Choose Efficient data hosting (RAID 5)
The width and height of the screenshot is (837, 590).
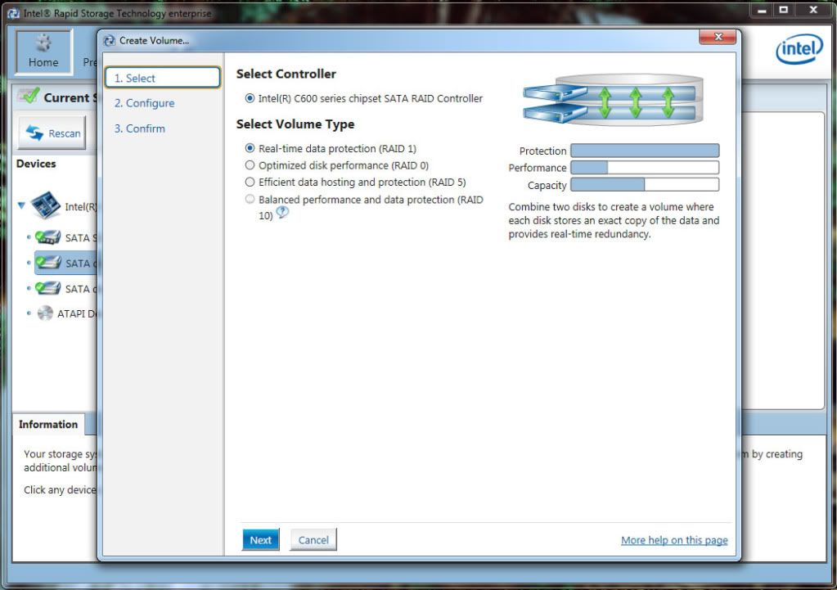pyautogui.click(x=250, y=182)
